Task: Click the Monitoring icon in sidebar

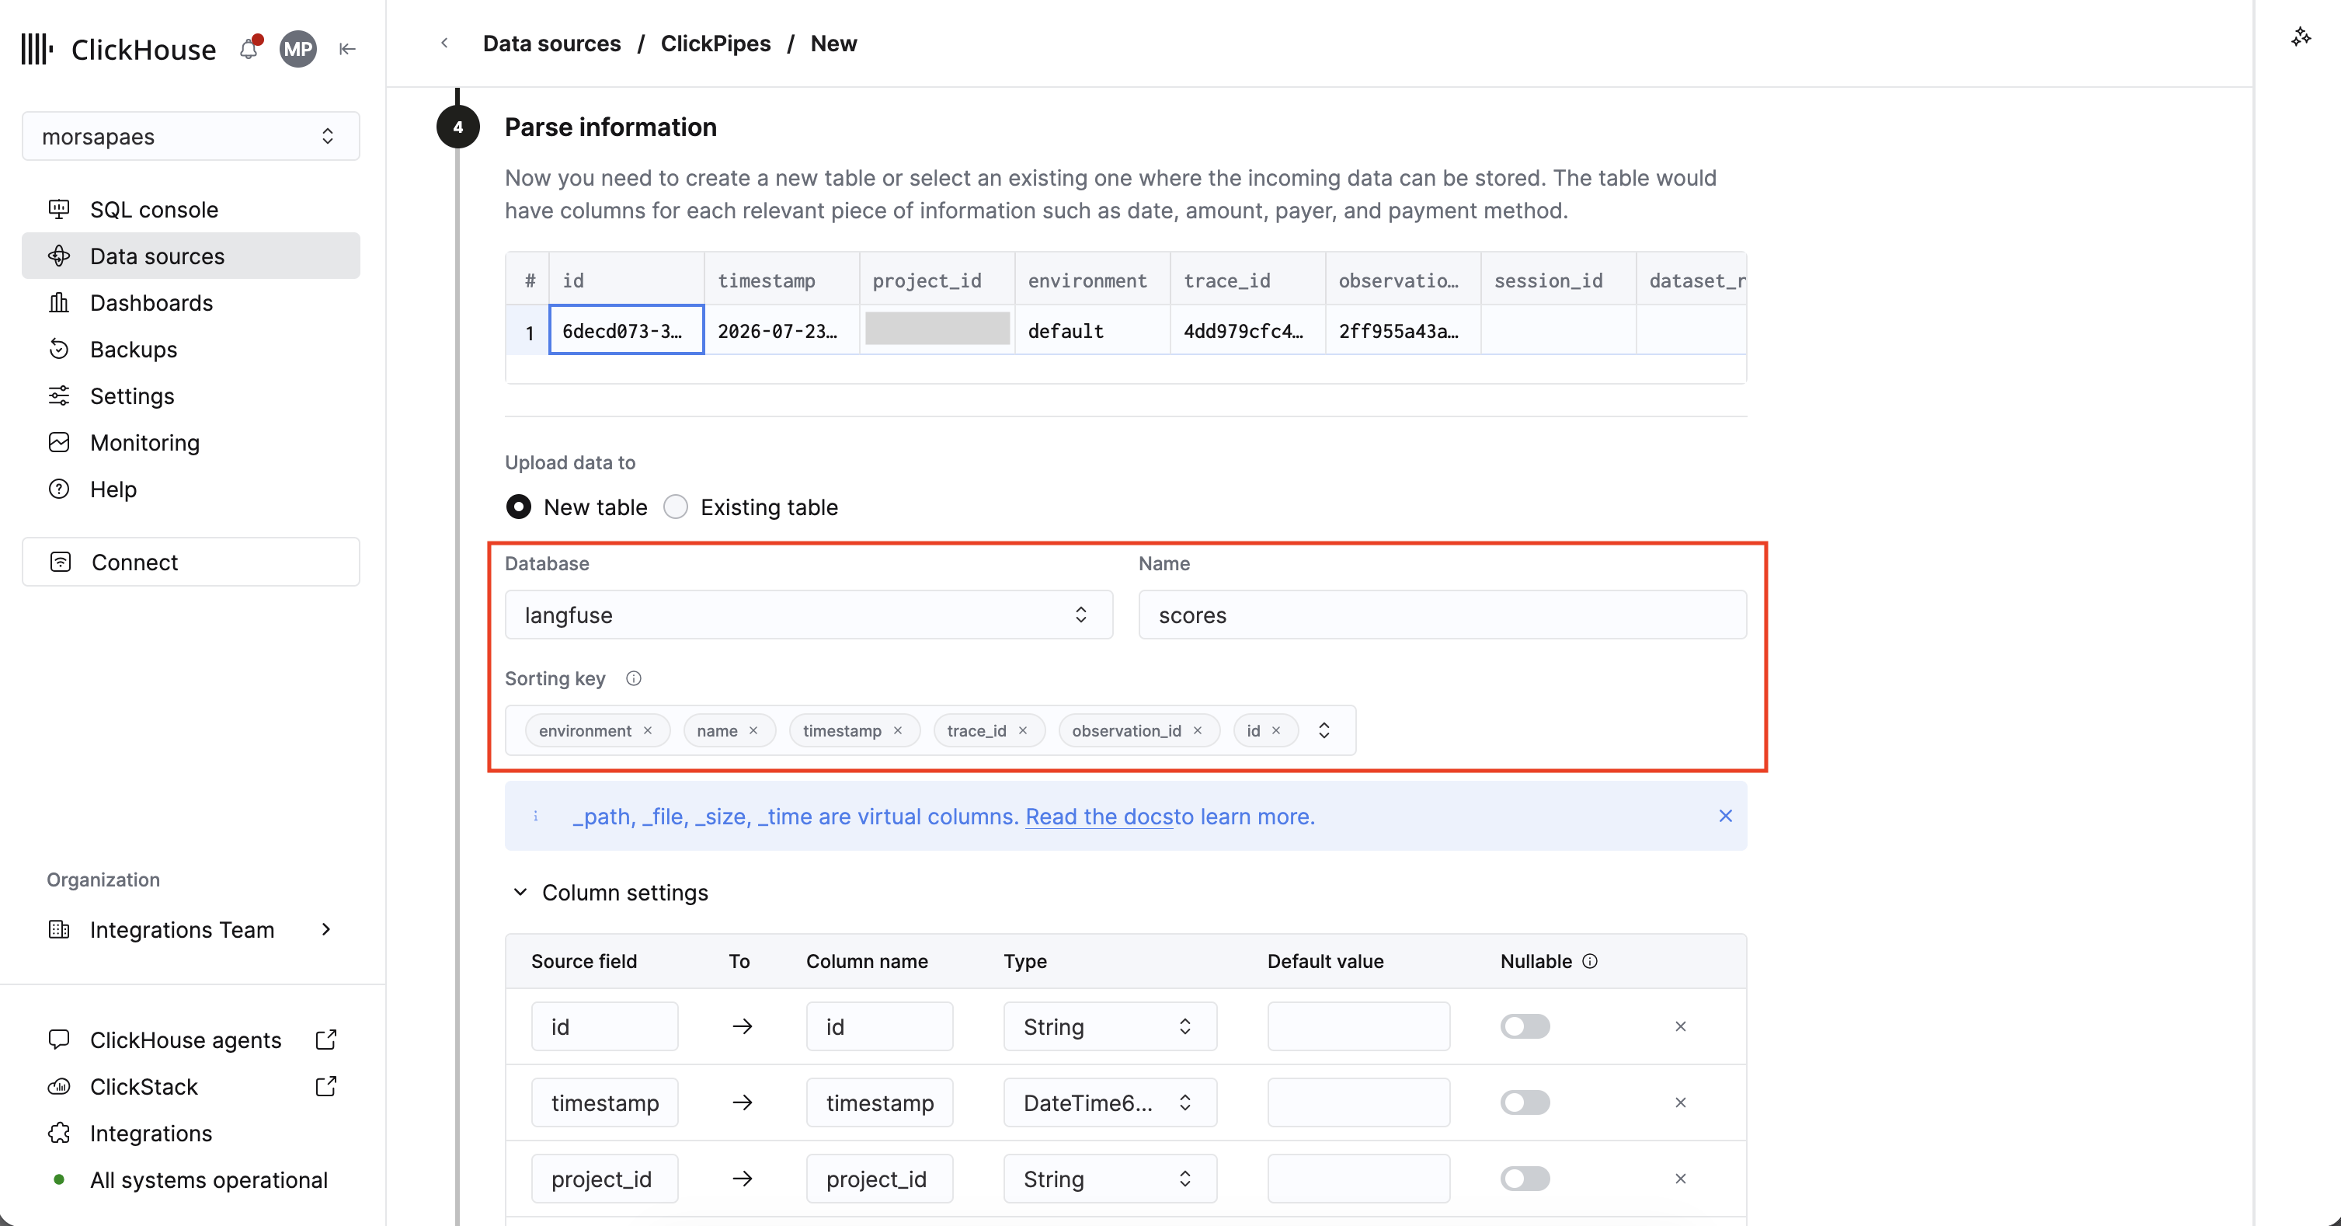Action: click(59, 443)
